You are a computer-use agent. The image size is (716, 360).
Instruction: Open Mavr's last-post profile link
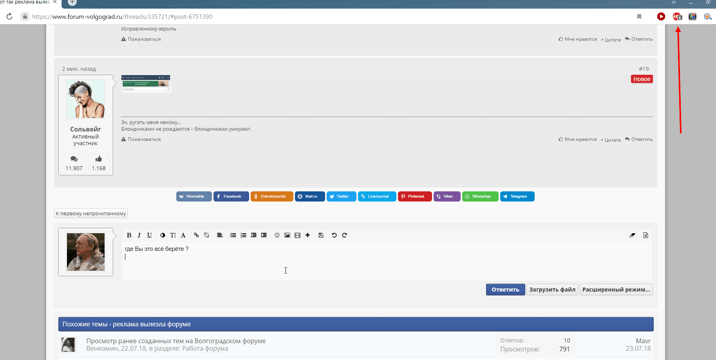coord(643,341)
